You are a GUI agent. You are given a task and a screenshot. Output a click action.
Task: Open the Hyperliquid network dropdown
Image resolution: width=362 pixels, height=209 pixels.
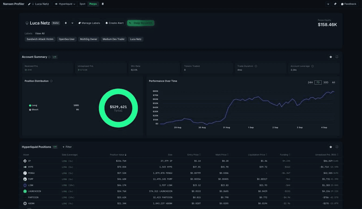coord(65,4)
